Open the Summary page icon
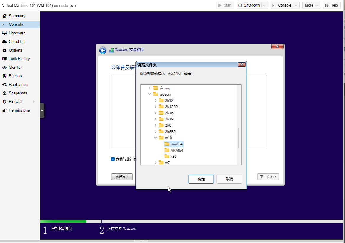 coord(4,16)
